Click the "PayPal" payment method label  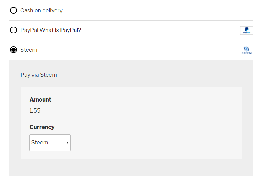29,30
